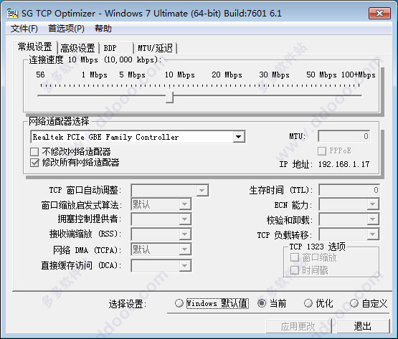Open the 文件(F) menu
Screen dimensions: 398x339
click(x=24, y=29)
